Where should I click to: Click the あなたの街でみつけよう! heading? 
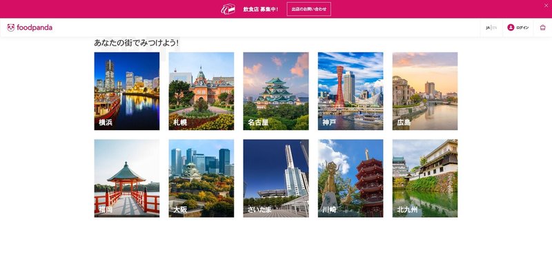(x=136, y=43)
